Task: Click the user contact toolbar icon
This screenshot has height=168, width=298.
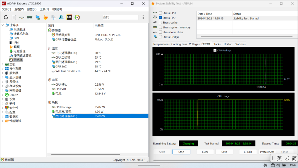Action: pos(61,17)
